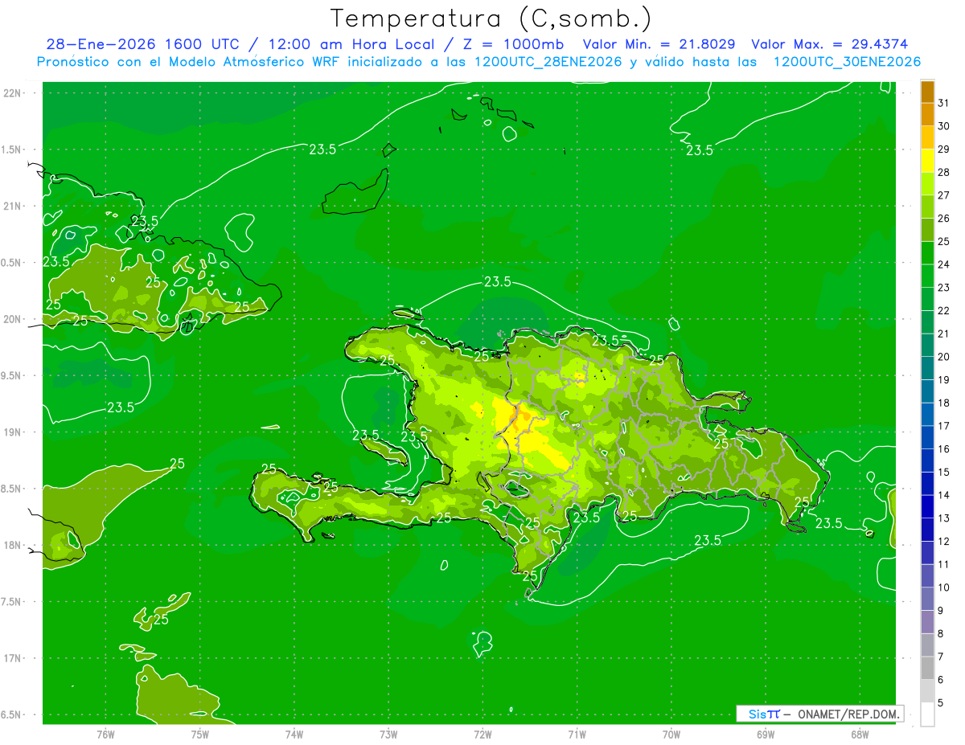Viewport: 965px width, 745px height.
Task: Click the '27' label on the color legend
Action: pyautogui.click(x=943, y=194)
